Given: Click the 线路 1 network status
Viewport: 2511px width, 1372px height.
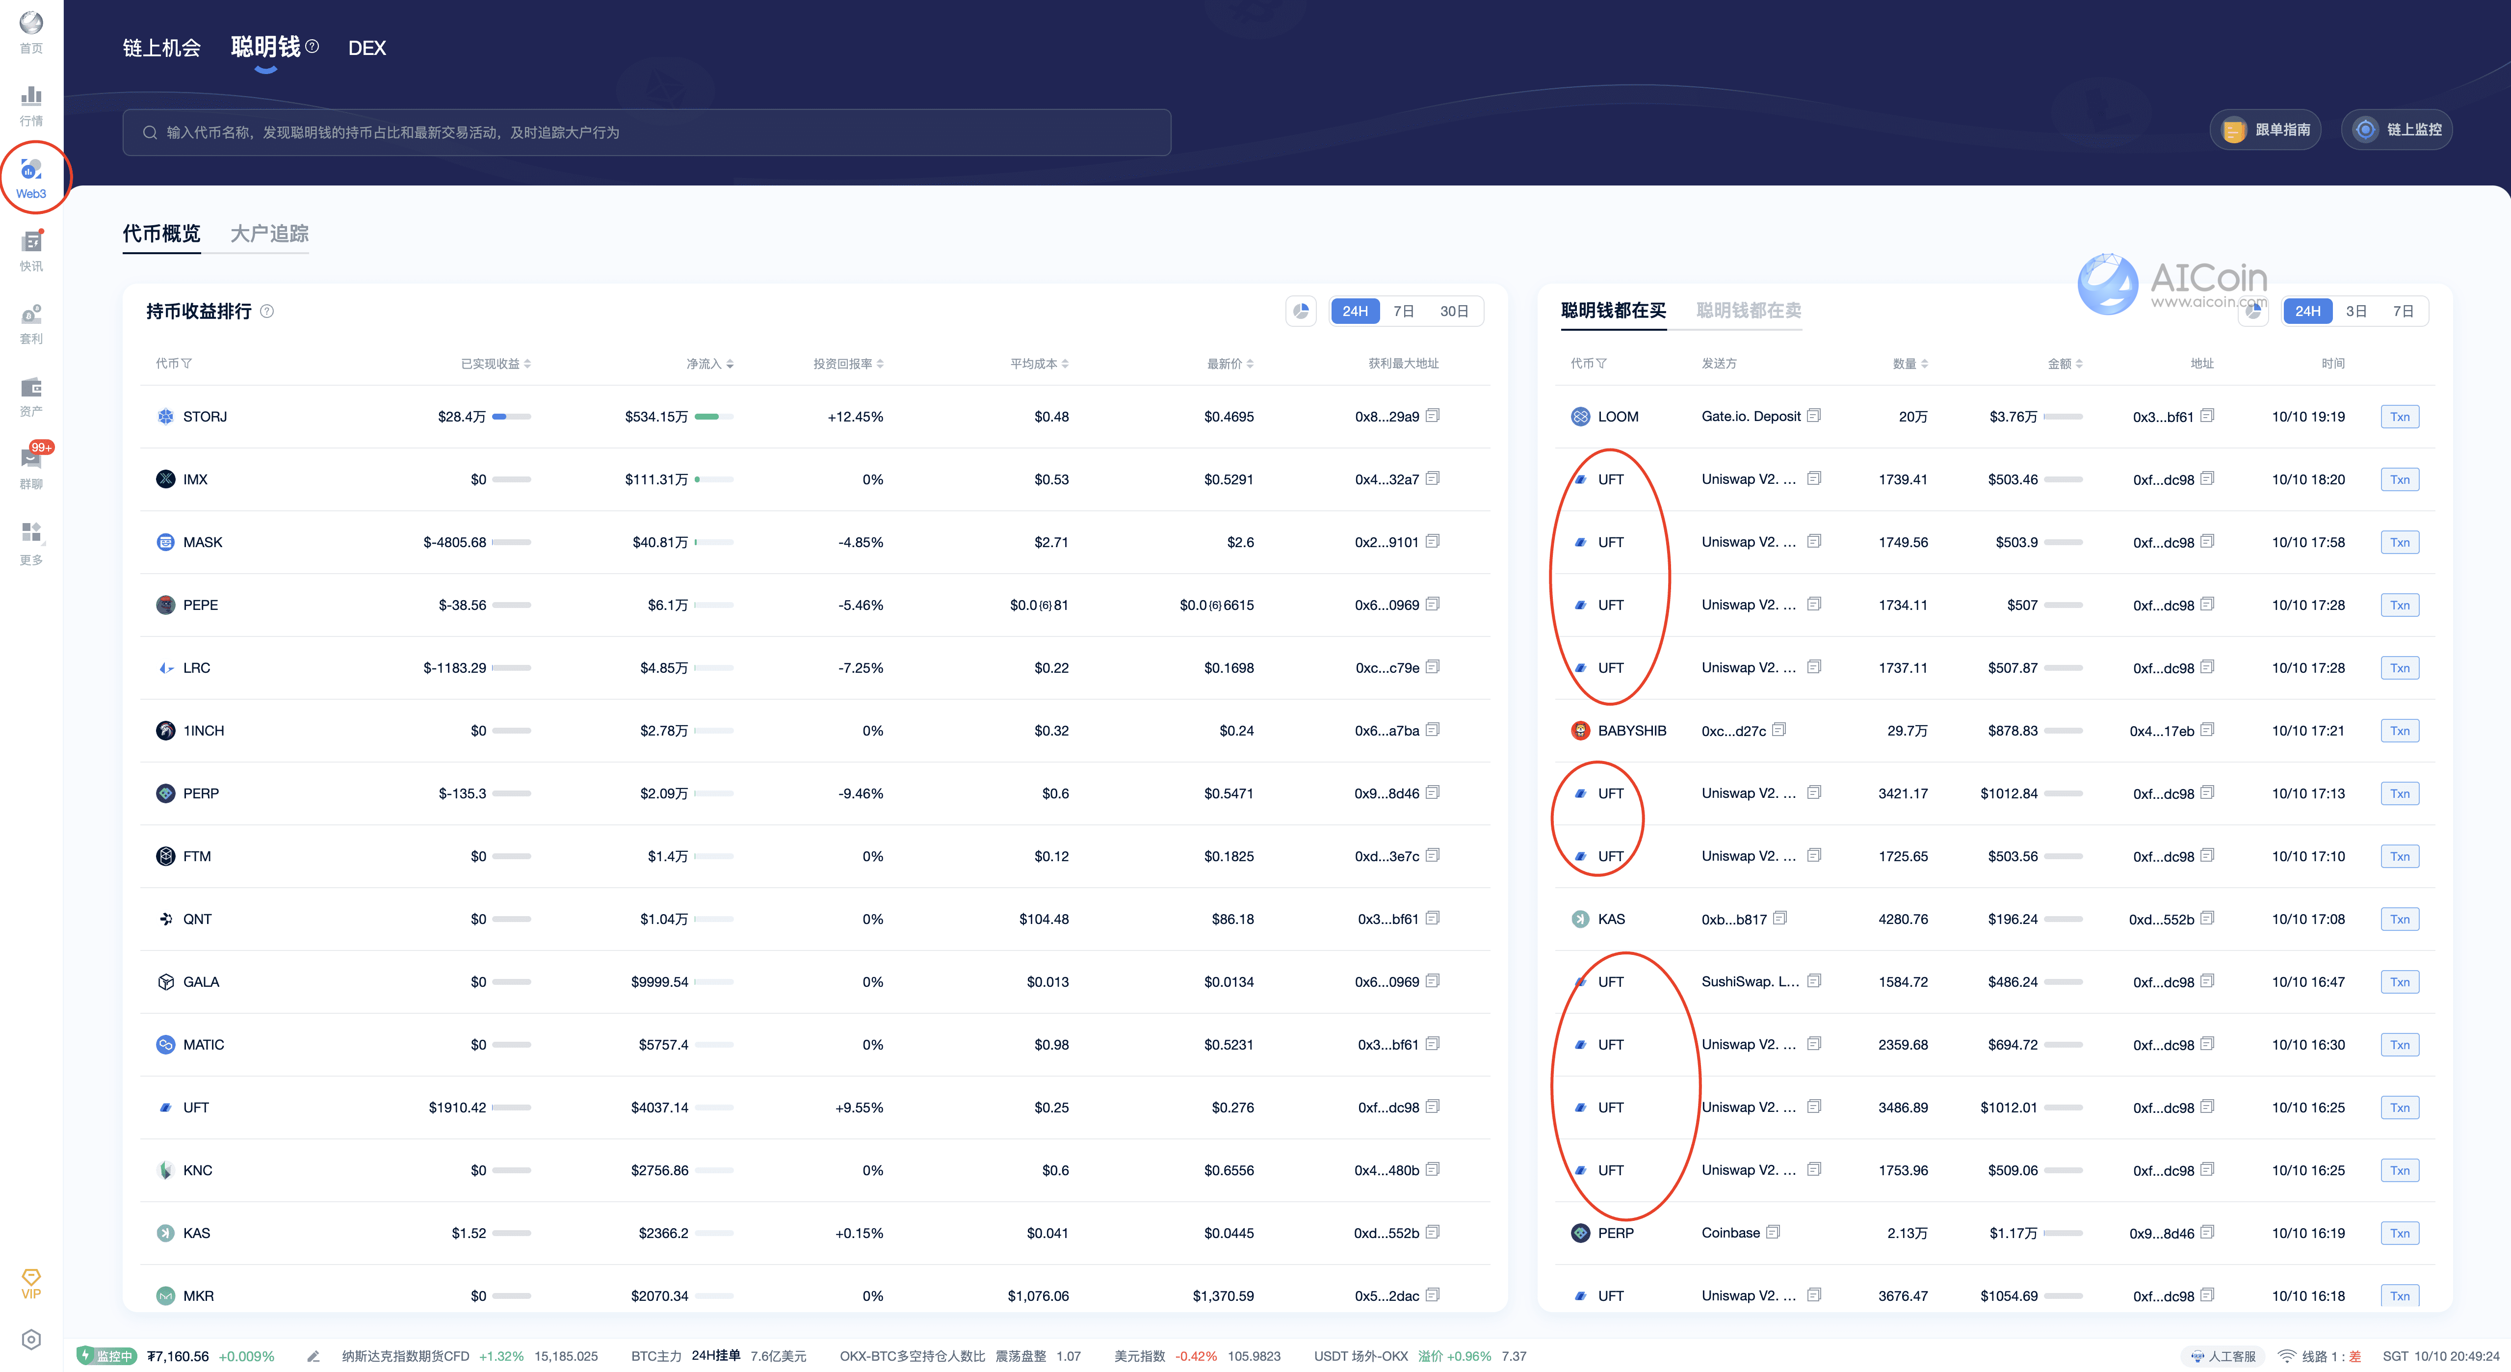Looking at the screenshot, I should [x=2320, y=1356].
